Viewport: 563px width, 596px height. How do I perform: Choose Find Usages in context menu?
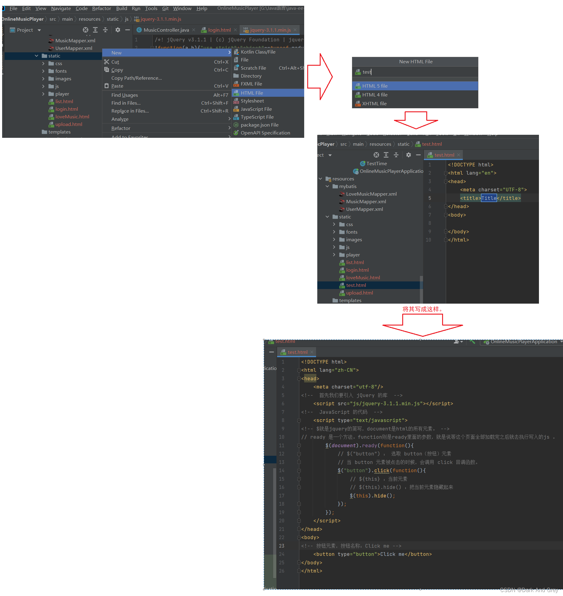click(x=167, y=95)
